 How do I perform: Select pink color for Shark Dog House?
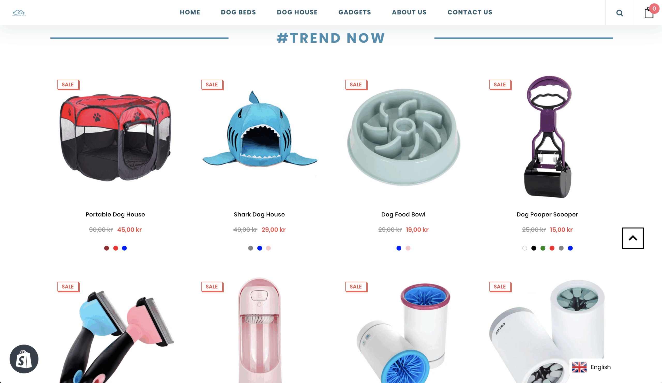pos(268,248)
